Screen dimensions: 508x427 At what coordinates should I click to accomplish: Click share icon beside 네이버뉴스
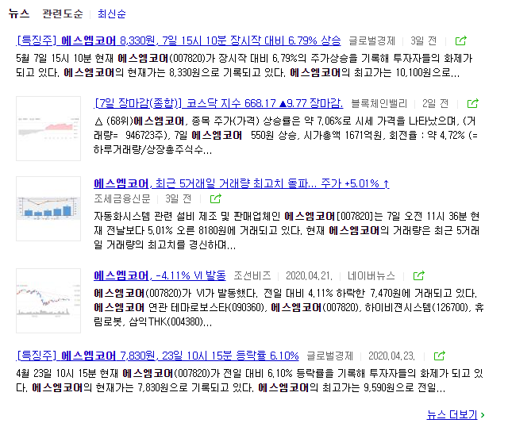click(419, 275)
